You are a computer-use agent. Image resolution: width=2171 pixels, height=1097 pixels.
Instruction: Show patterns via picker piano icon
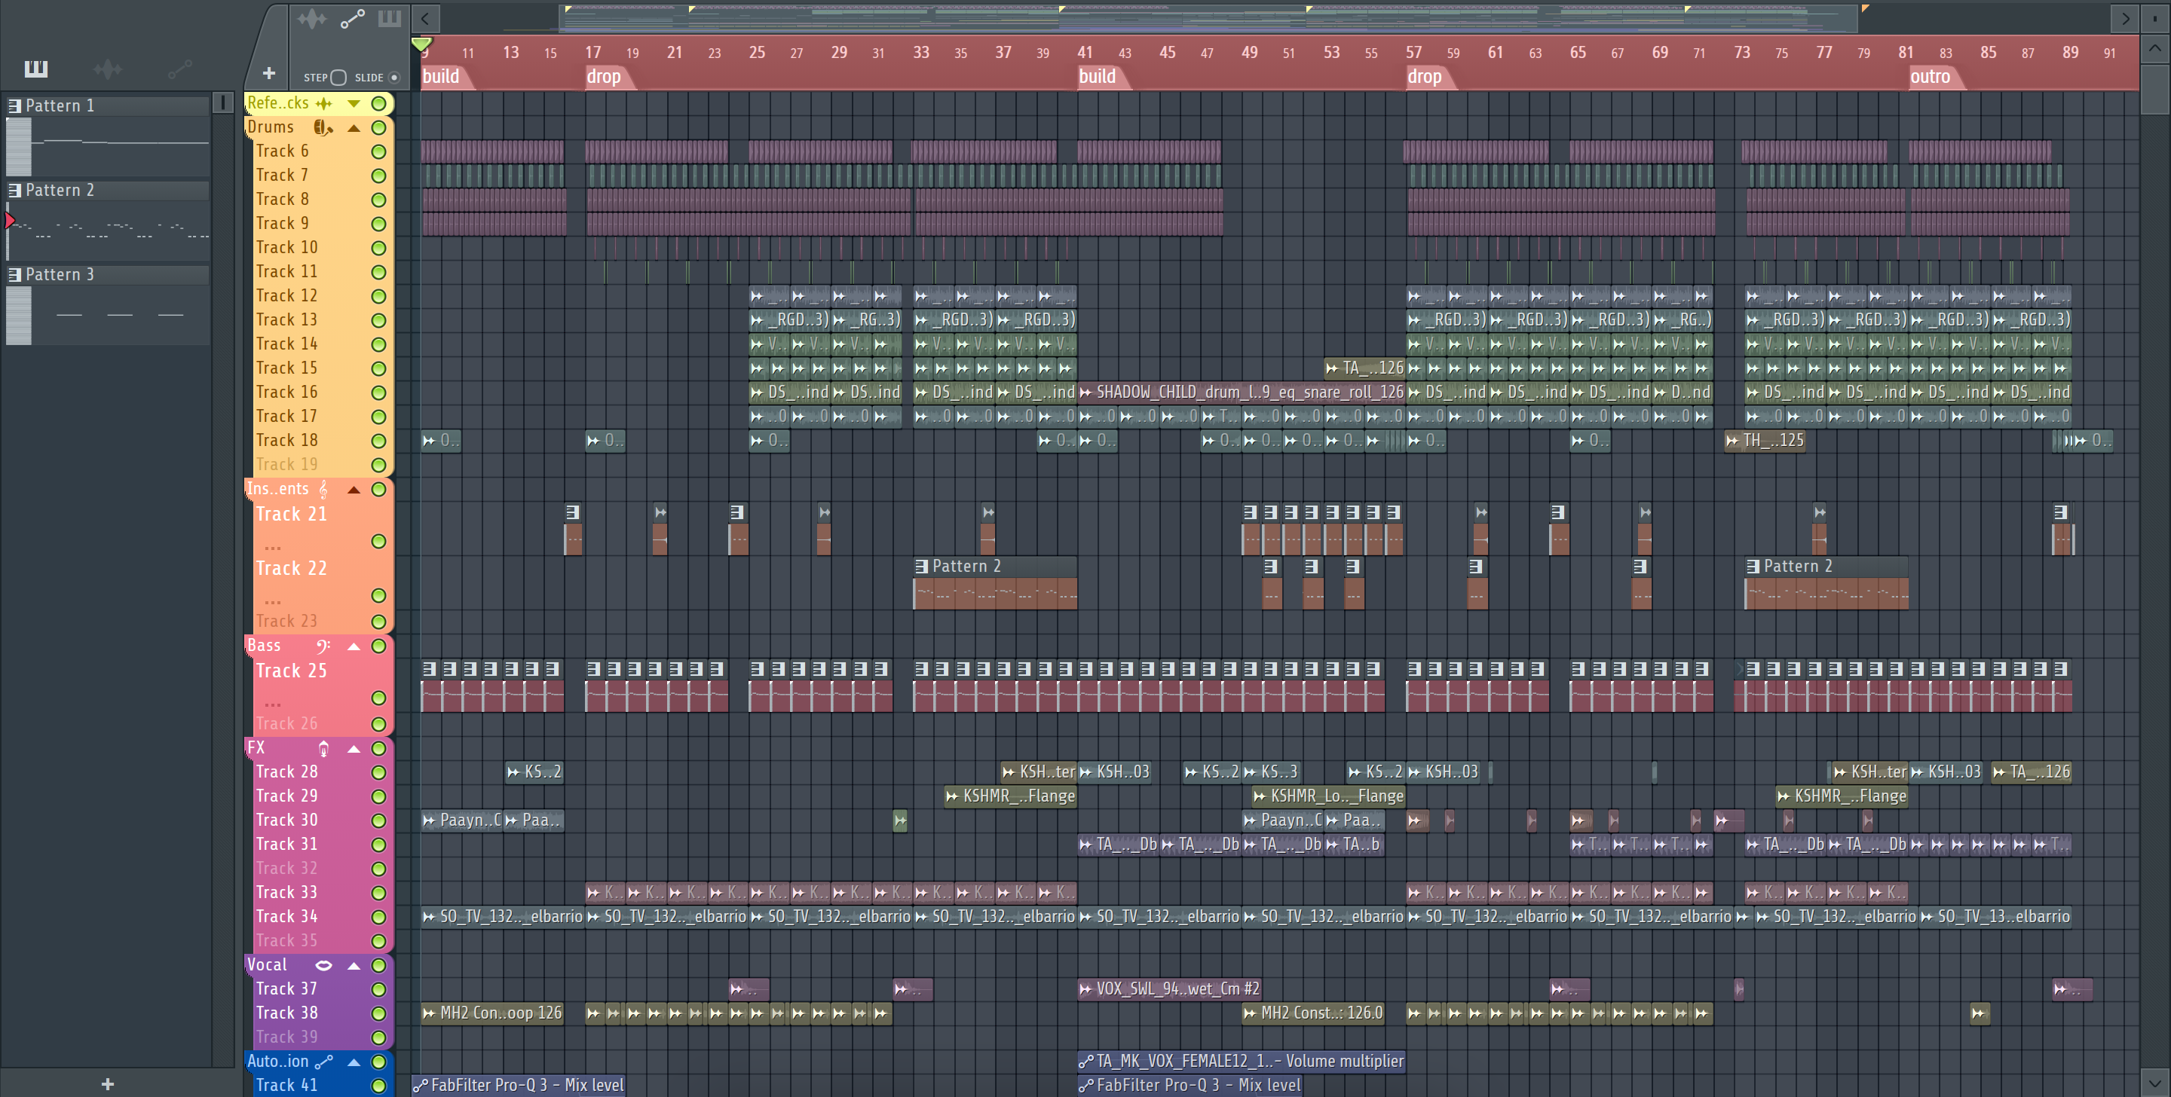[35, 69]
